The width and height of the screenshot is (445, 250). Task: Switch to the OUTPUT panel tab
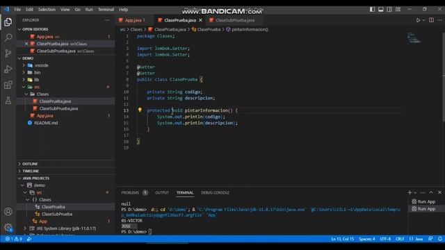coord(162,192)
